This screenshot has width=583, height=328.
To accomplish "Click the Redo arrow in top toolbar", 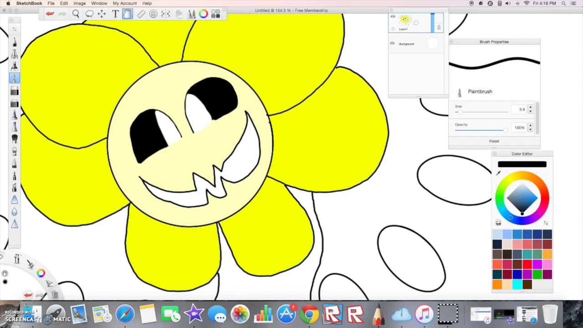I will (62, 14).
